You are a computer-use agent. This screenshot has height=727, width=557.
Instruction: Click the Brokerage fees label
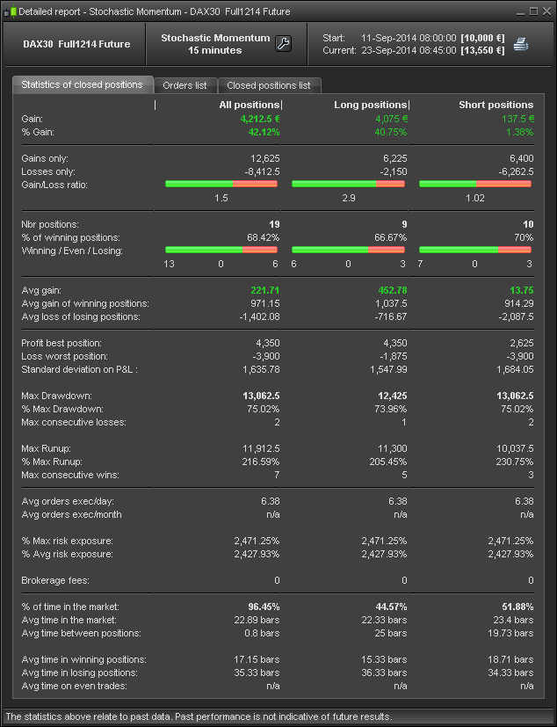pyautogui.click(x=55, y=580)
